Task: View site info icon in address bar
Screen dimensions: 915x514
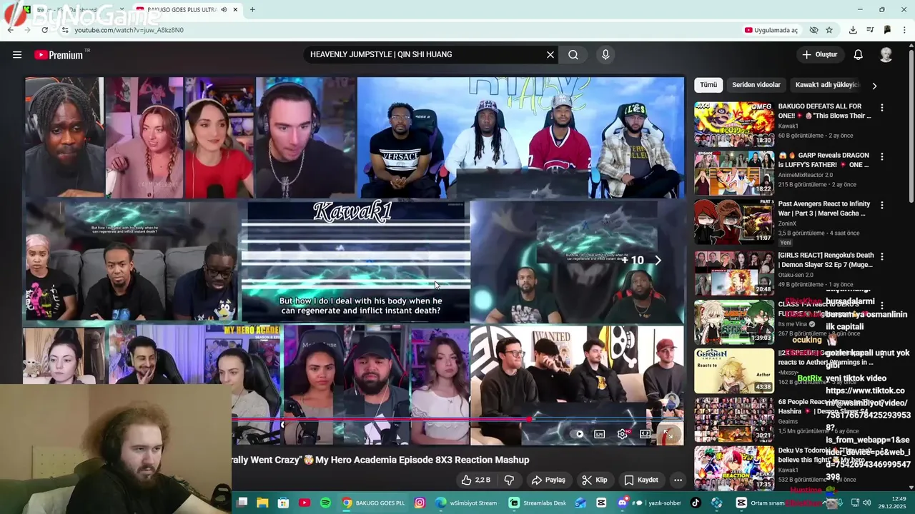Action: (64, 30)
